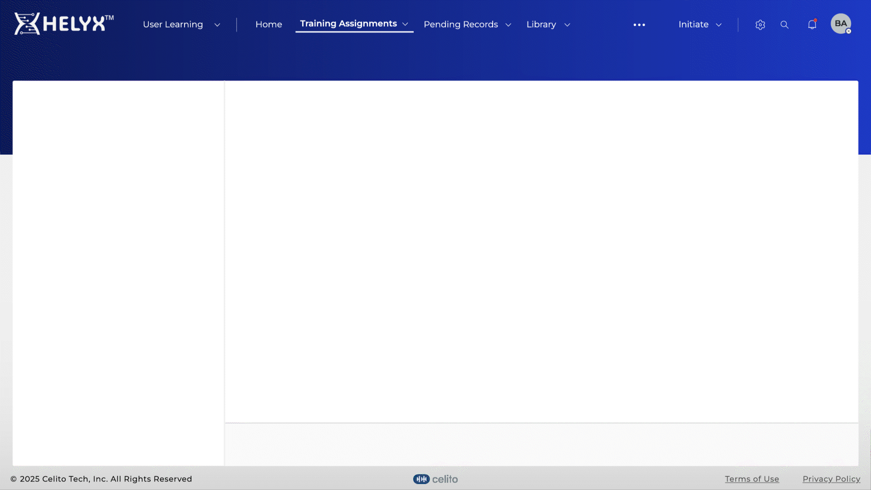The width and height of the screenshot is (871, 490).
Task: Click the Initiate button label
Action: 693,24
